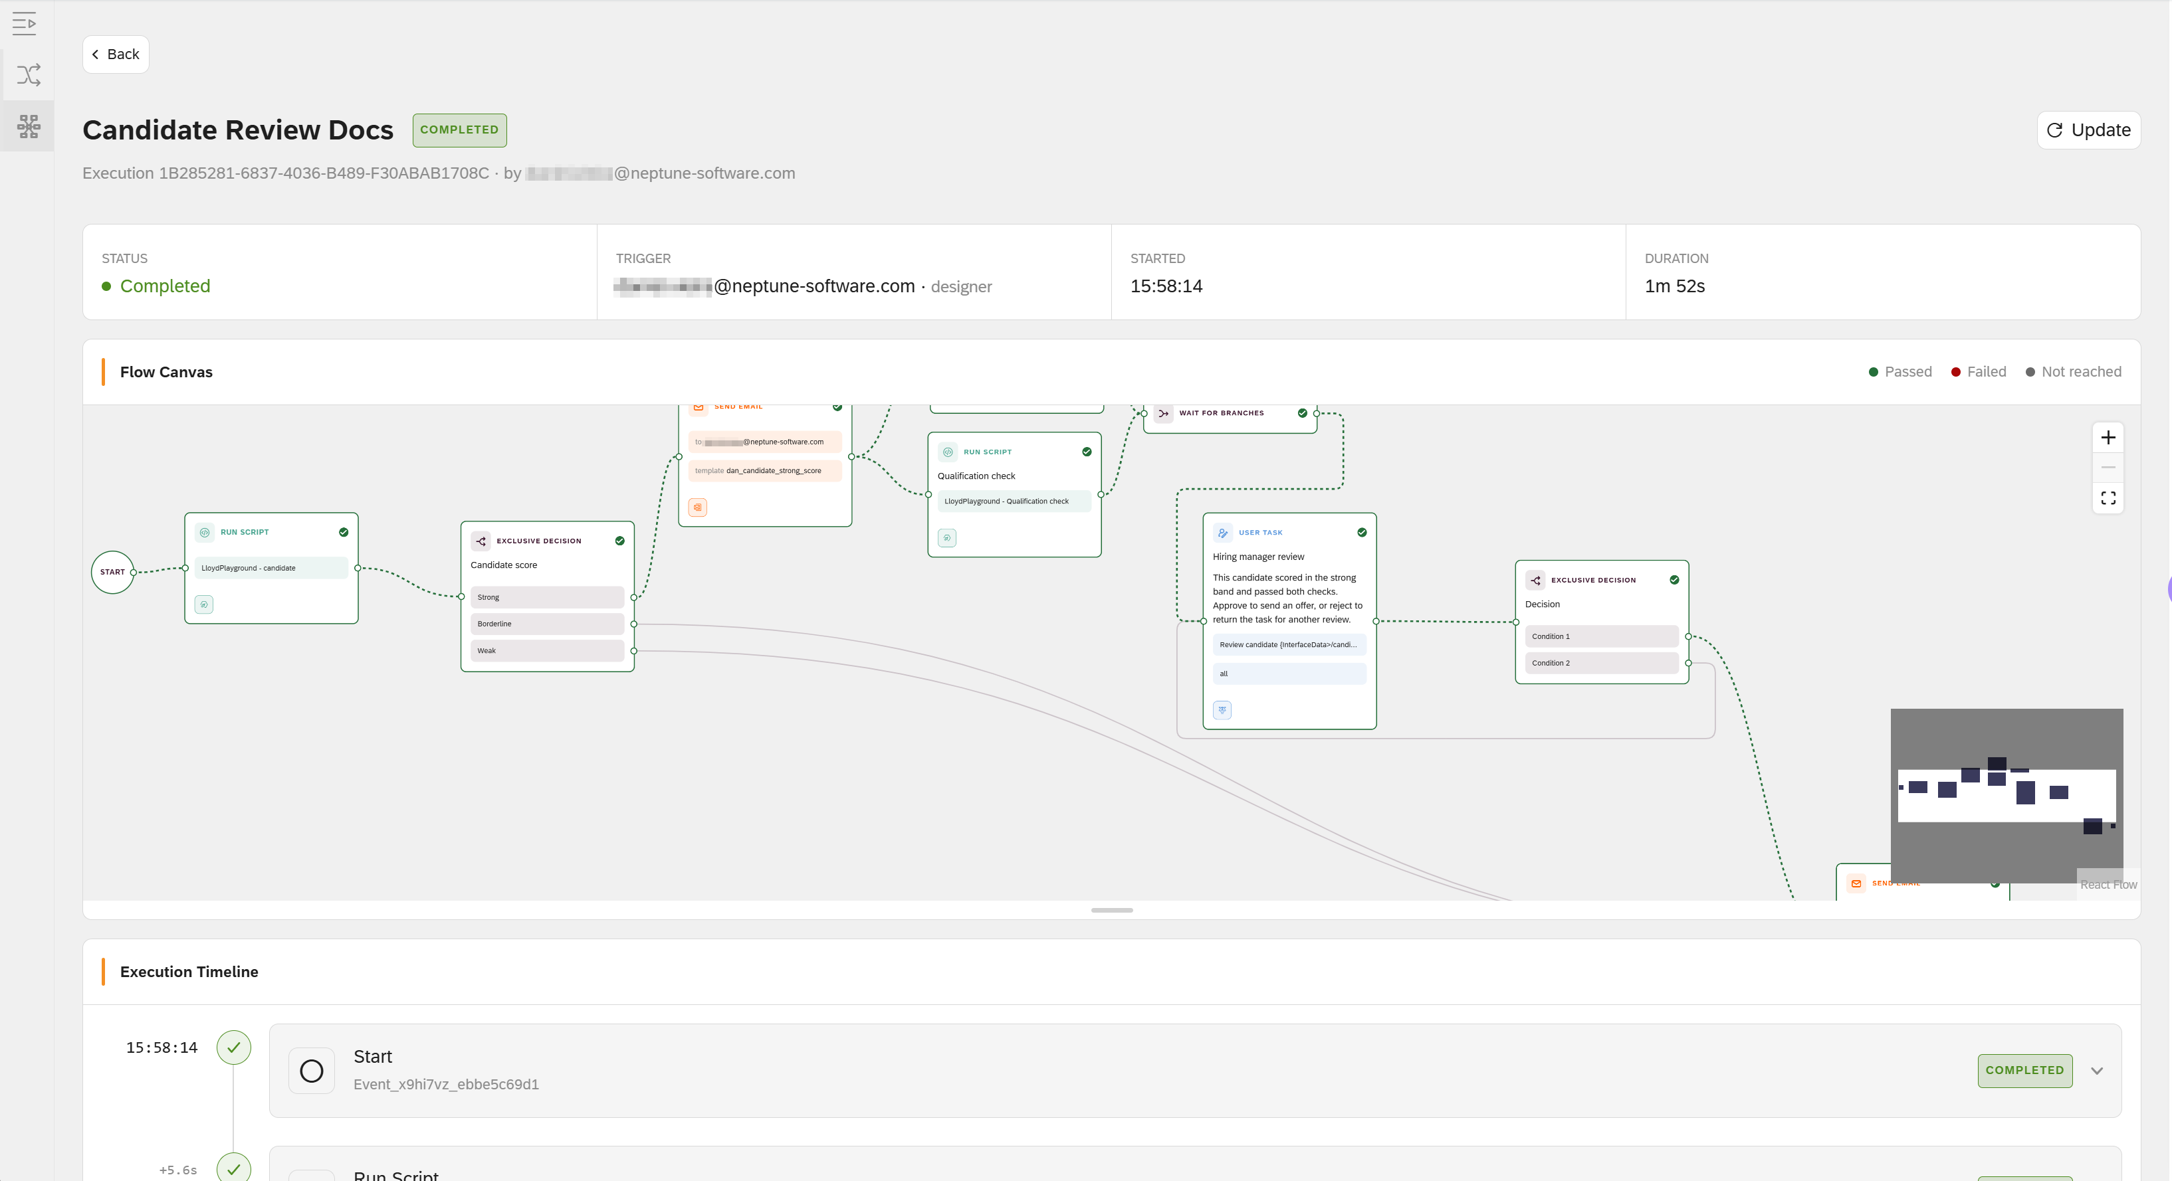Click the 15:58:14 timeline checkmark marker
The image size is (2172, 1181).
point(233,1048)
